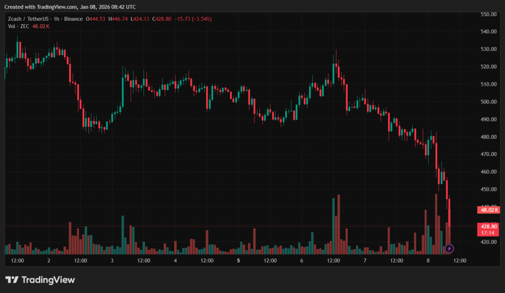Click the red 428.80 current price label

(488, 226)
